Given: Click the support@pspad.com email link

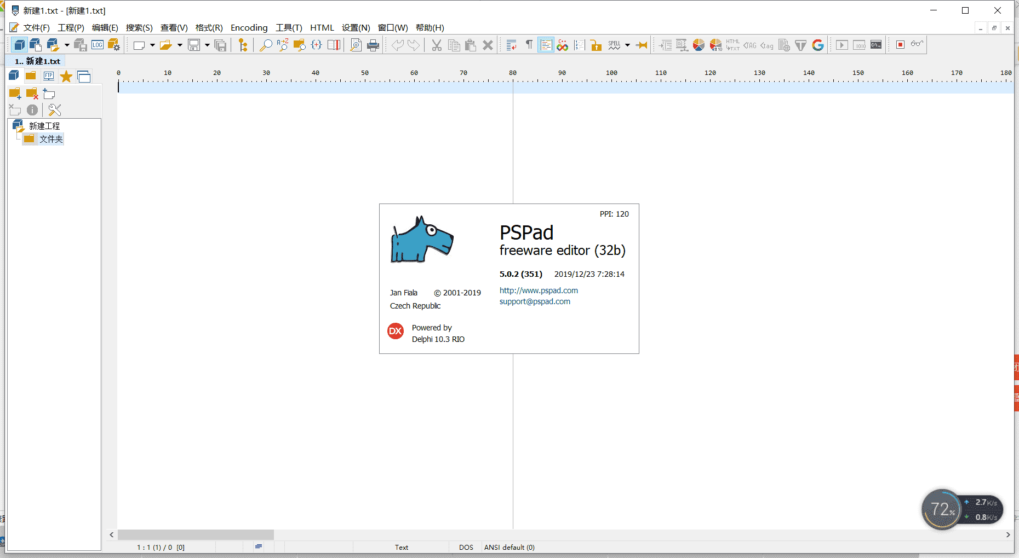Looking at the screenshot, I should point(535,301).
